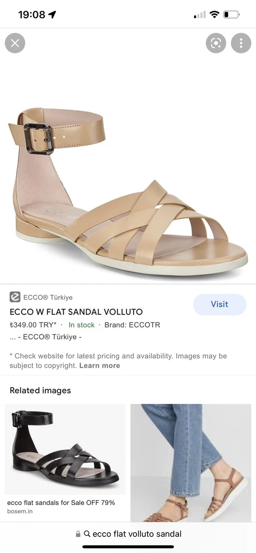Screen dimensions: 256x553
Task: Close the image preview with X icon
Action: click(x=15, y=43)
